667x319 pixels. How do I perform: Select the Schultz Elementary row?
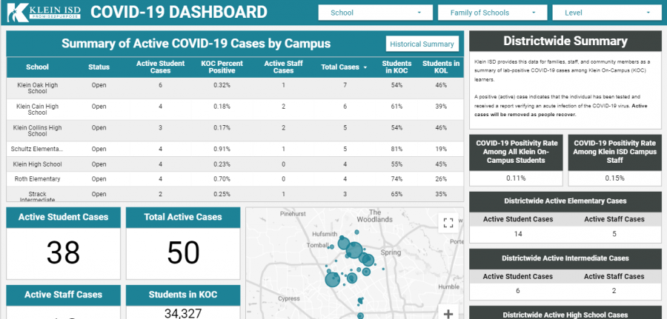[x=235, y=149]
